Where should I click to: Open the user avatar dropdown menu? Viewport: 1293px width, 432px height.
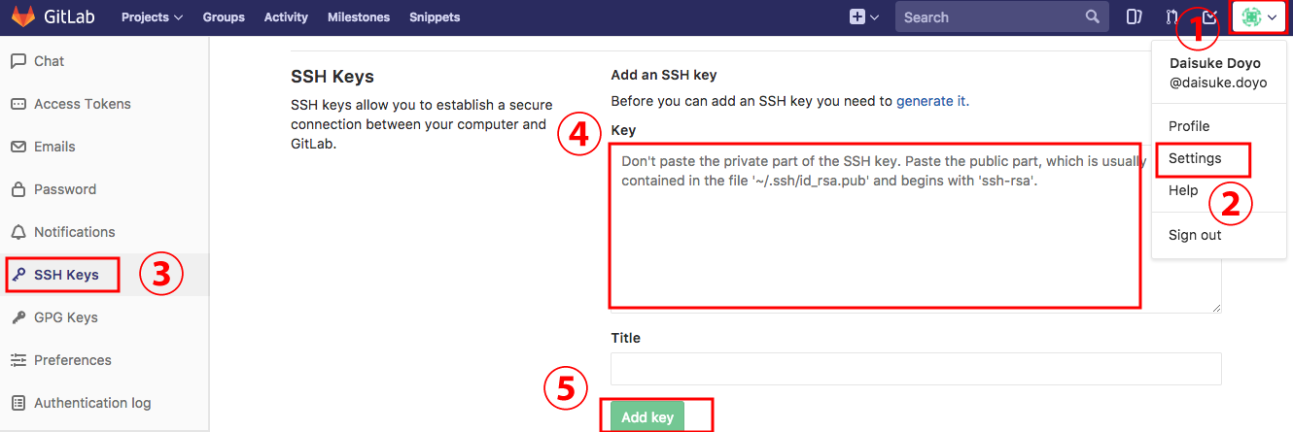point(1259,17)
